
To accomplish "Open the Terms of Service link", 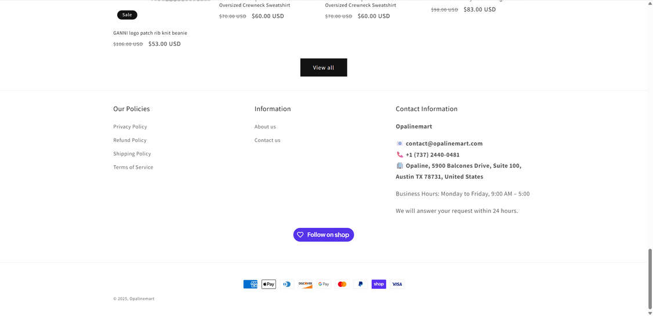I will coord(133,168).
